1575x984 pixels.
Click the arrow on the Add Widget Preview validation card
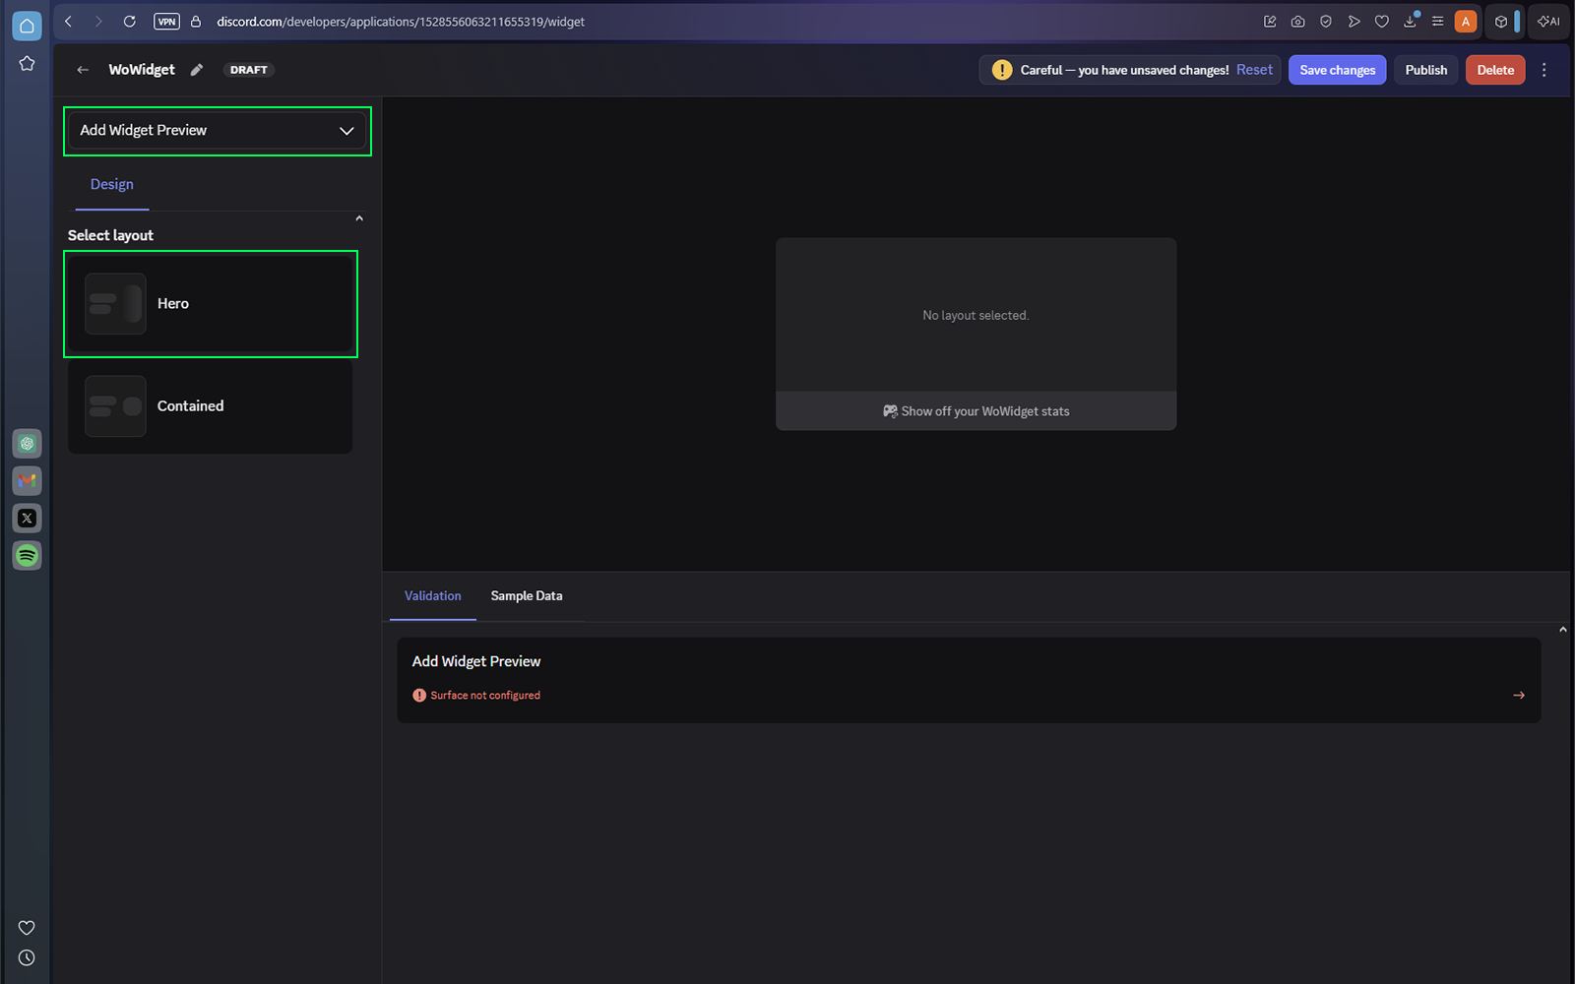[x=1519, y=696]
